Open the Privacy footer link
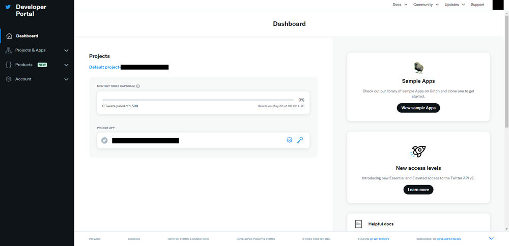Screen dimensions: 509x246 click(95, 239)
